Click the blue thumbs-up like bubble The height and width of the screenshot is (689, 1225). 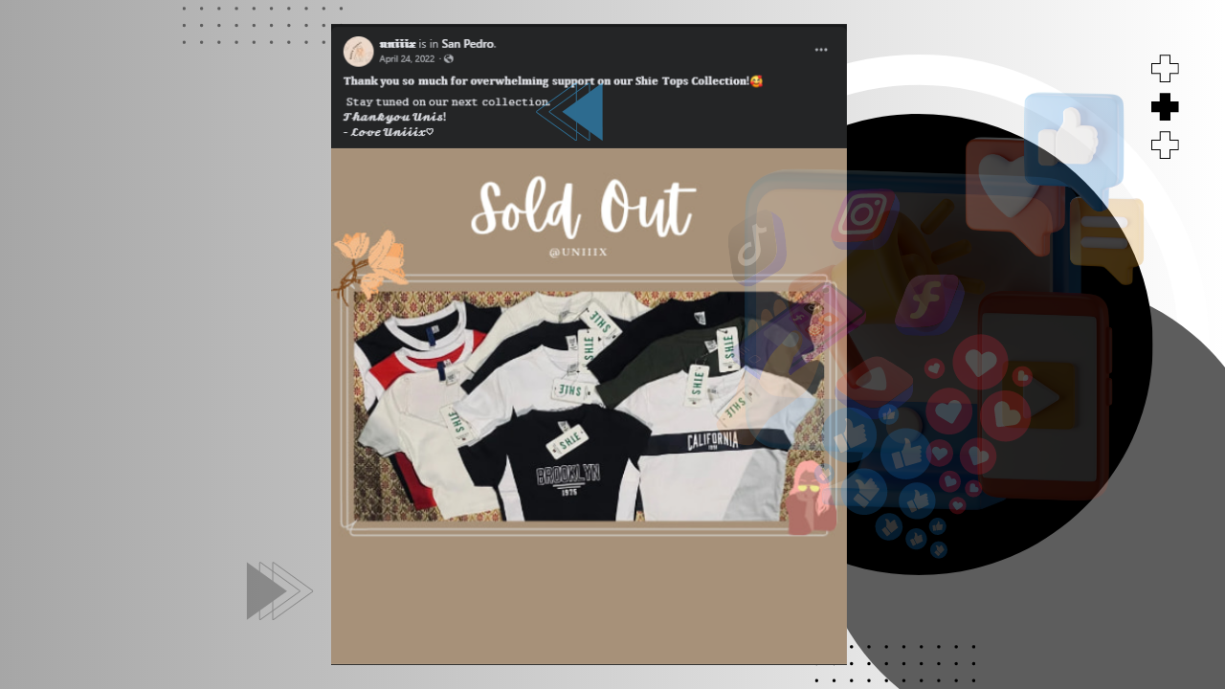pyautogui.click(x=1074, y=140)
